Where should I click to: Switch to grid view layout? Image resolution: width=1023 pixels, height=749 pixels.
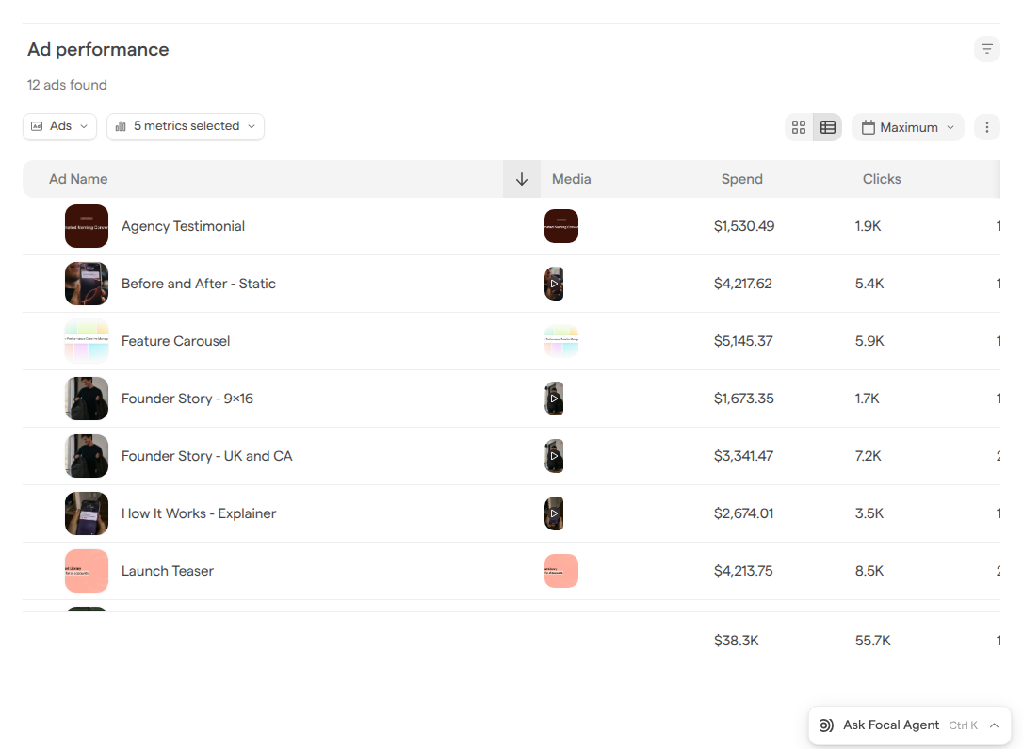799,127
